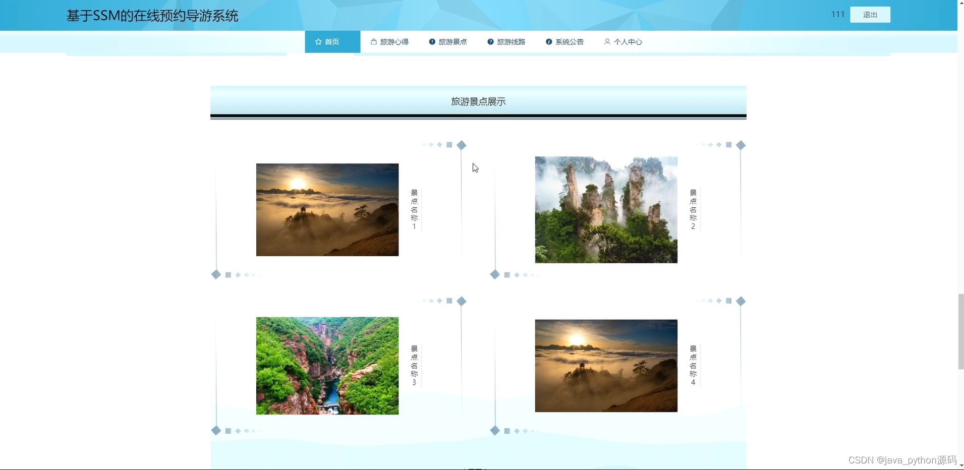Open the green canyon photo of 景点名称3
Image resolution: width=964 pixels, height=470 pixels.
tap(327, 366)
